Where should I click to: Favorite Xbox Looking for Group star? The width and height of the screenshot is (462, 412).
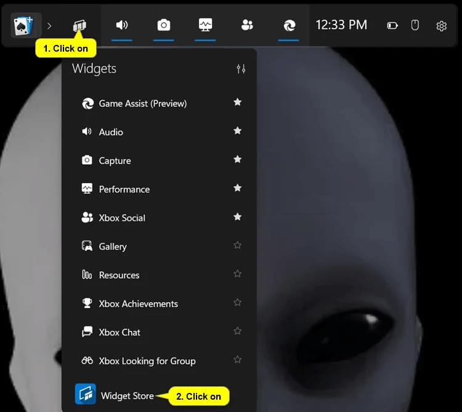pos(238,359)
